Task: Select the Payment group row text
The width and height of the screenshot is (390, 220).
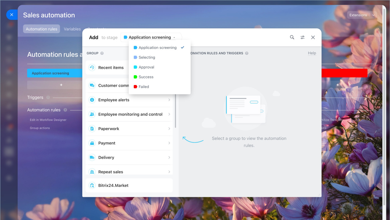Action: pyautogui.click(x=107, y=143)
